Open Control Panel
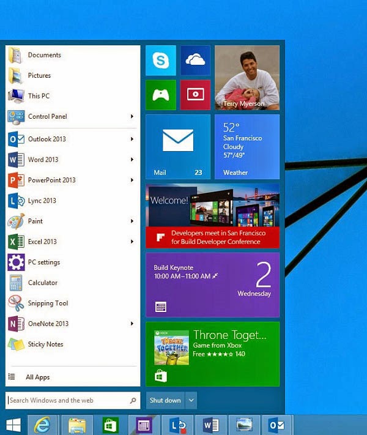 point(73,116)
